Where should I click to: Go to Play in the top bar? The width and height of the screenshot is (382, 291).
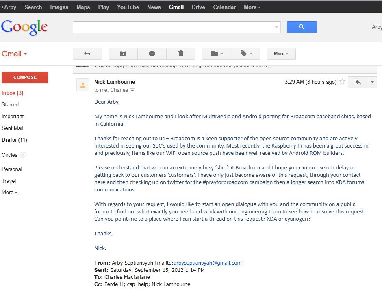(x=104, y=7)
